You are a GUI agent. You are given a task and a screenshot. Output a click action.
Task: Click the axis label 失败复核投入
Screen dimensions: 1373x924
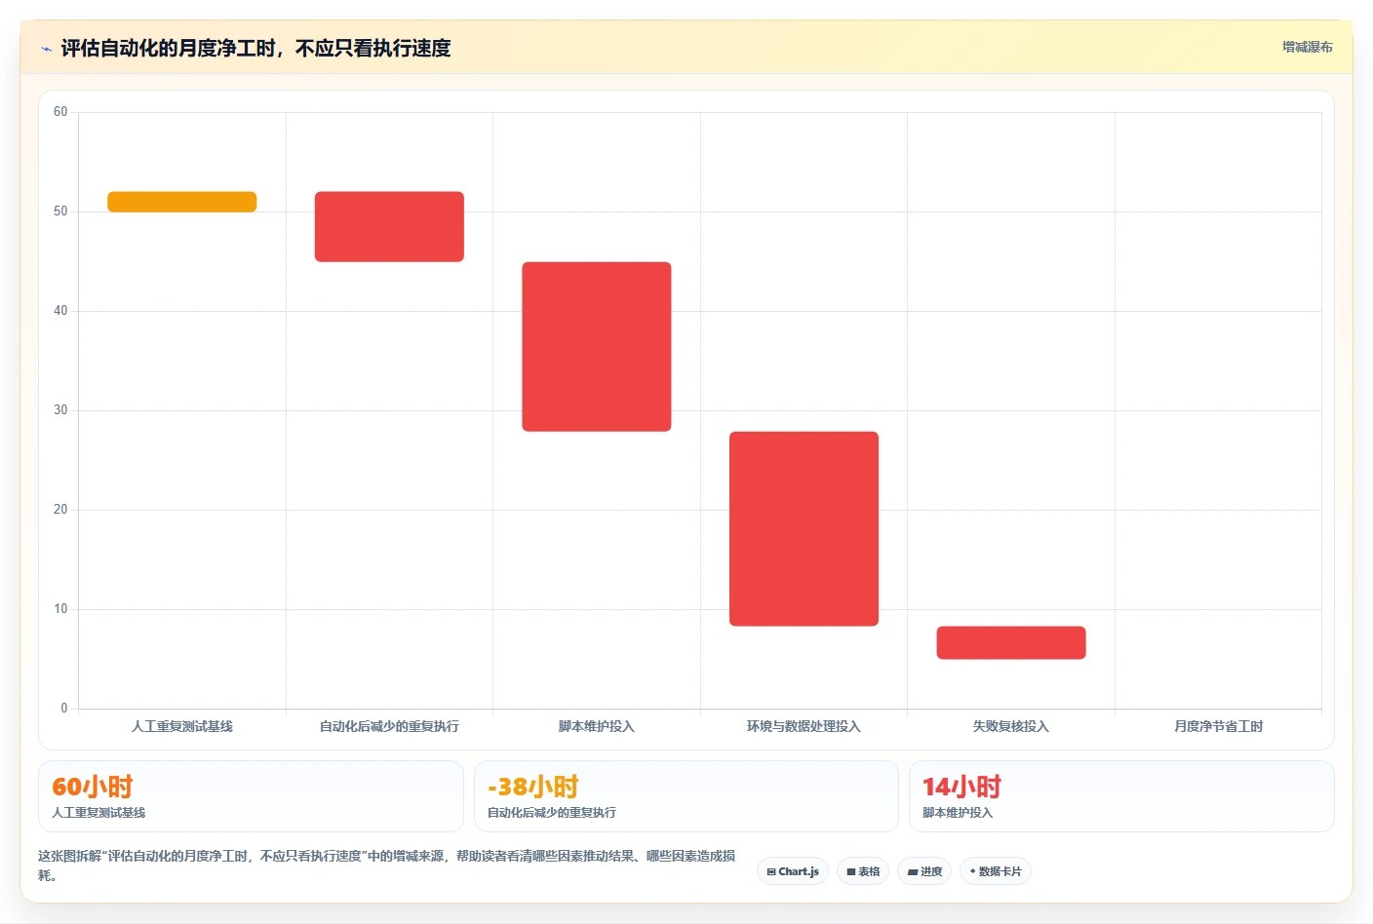tap(1011, 726)
